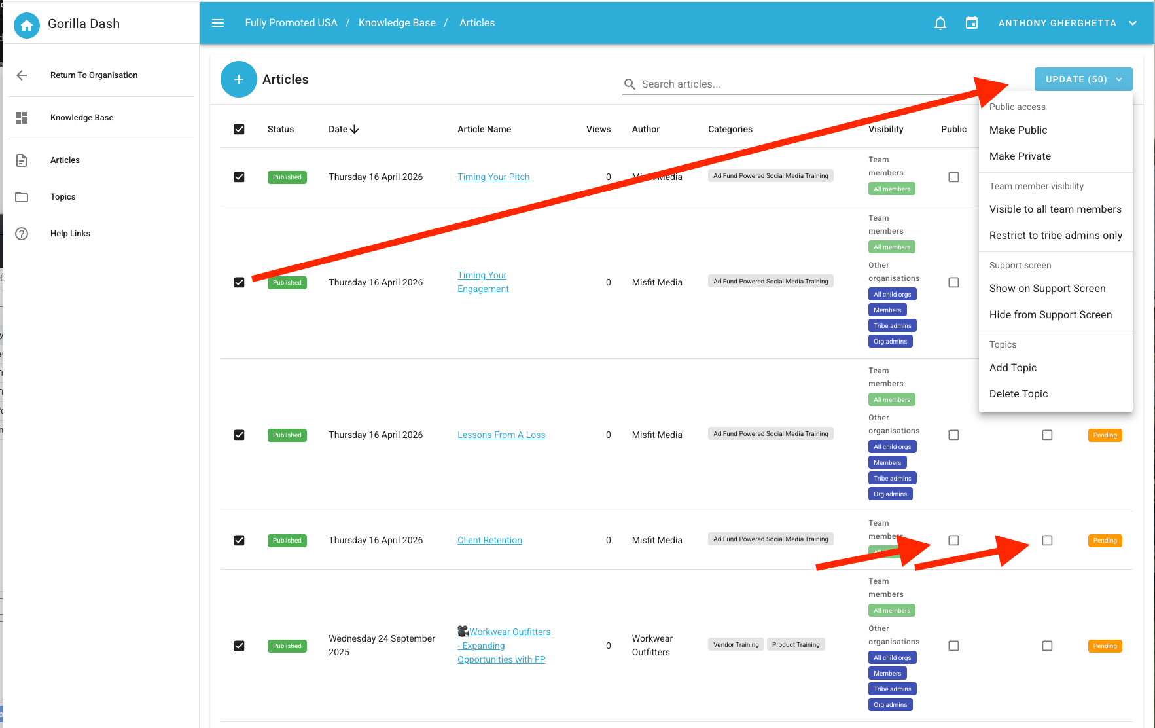The height and width of the screenshot is (728, 1155).
Task: Open the calendar icon in header
Action: 972,23
